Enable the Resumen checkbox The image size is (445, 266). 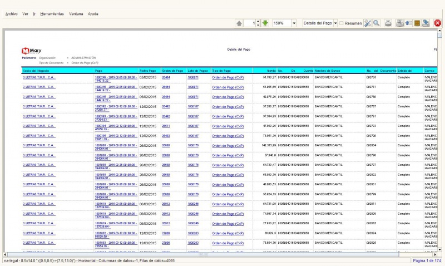pyautogui.click(x=342, y=23)
